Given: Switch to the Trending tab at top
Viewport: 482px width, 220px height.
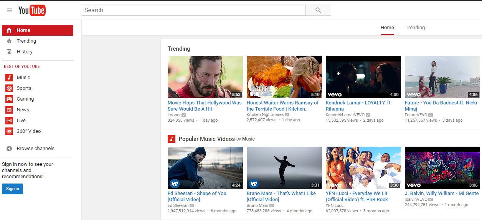Looking at the screenshot, I should 415,28.
